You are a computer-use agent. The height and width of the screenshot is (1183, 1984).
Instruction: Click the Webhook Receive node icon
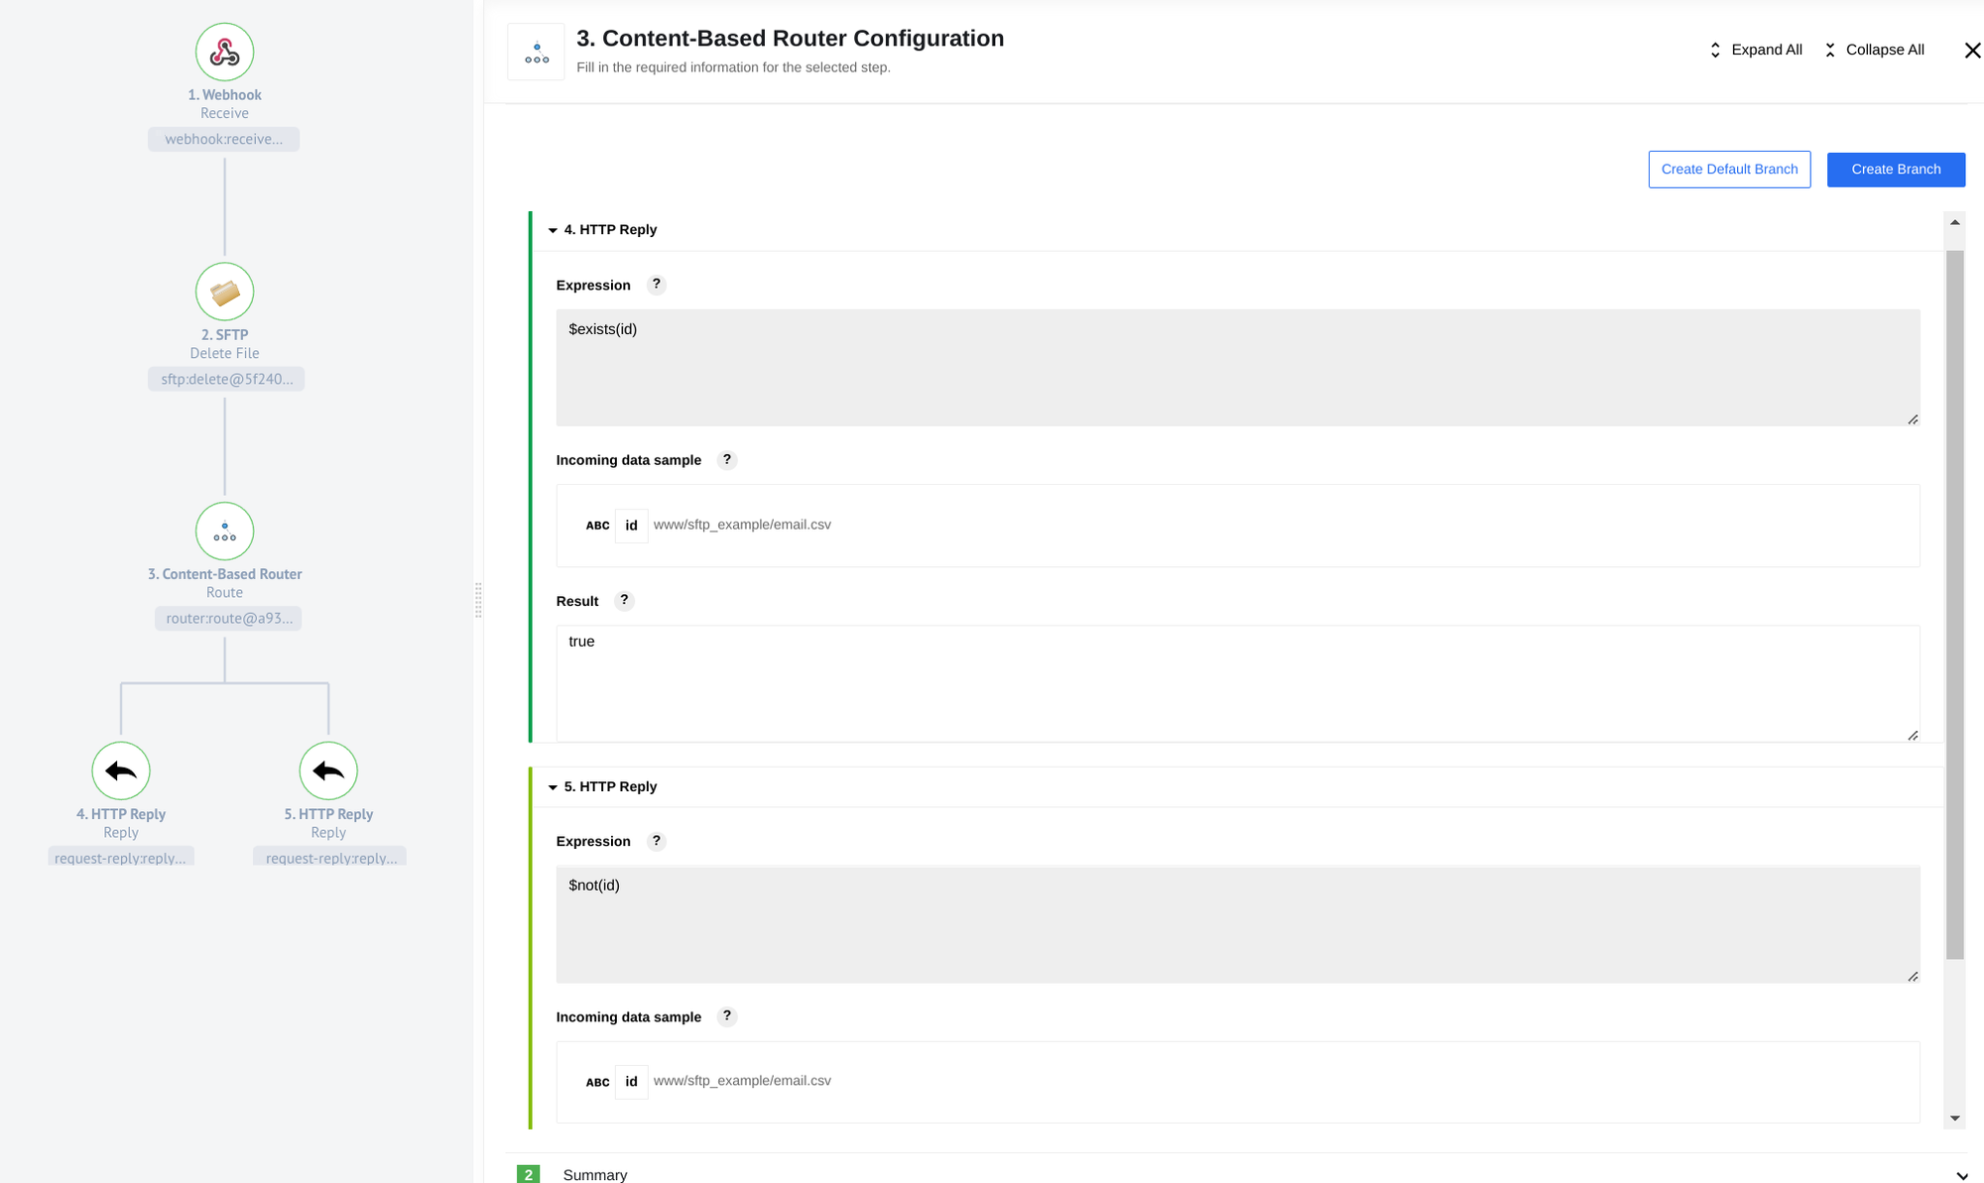point(224,51)
